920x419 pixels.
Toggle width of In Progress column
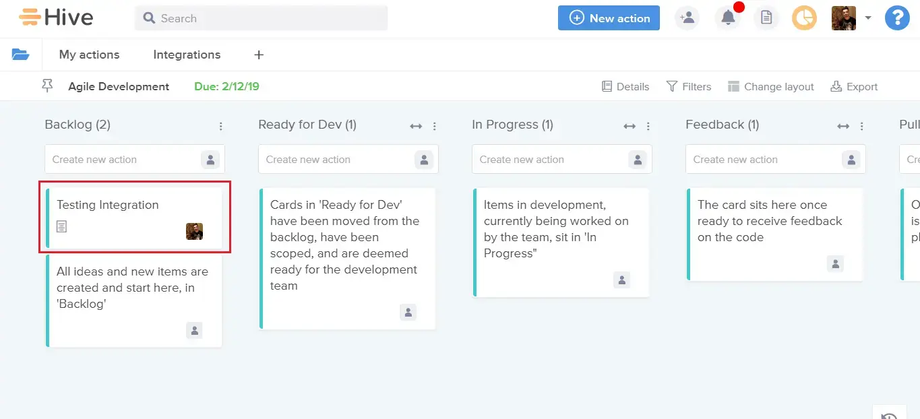tap(630, 126)
